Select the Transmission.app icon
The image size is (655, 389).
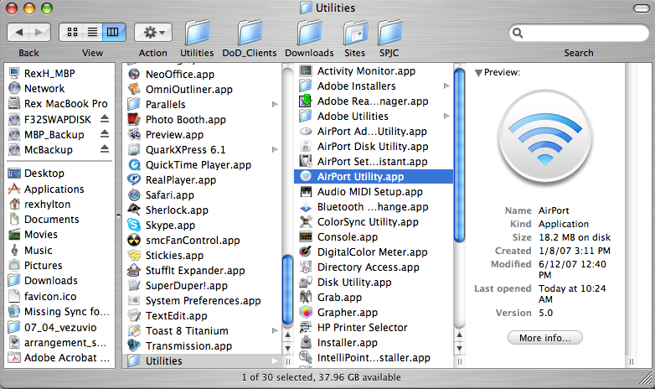pos(134,345)
